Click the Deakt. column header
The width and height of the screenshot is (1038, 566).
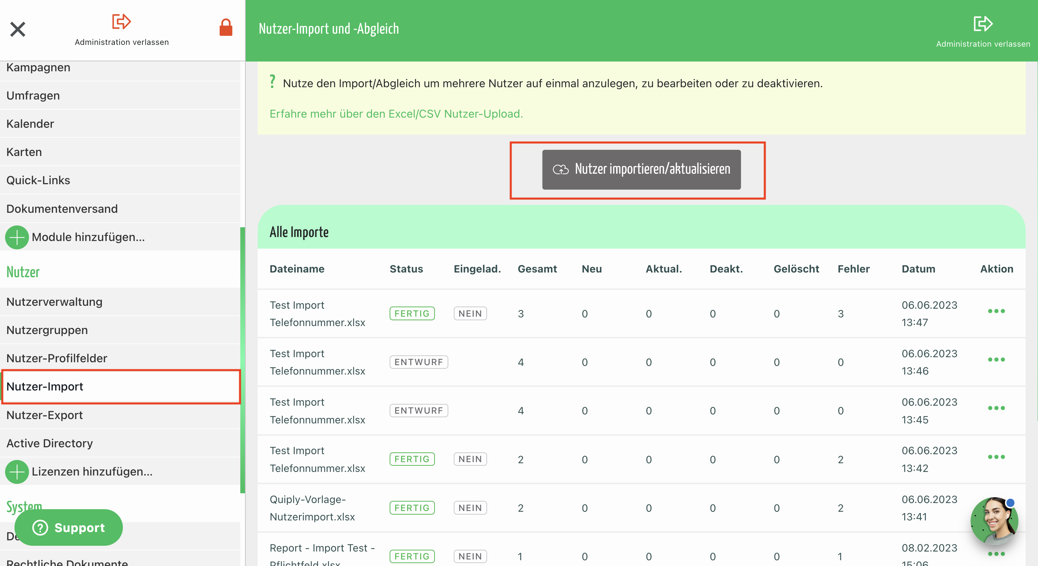coord(726,269)
